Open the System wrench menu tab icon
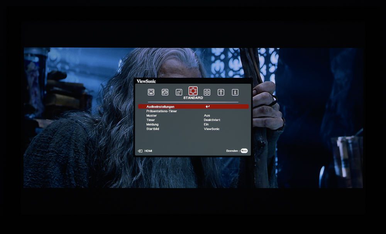The width and height of the screenshot is (386, 234). [x=221, y=92]
